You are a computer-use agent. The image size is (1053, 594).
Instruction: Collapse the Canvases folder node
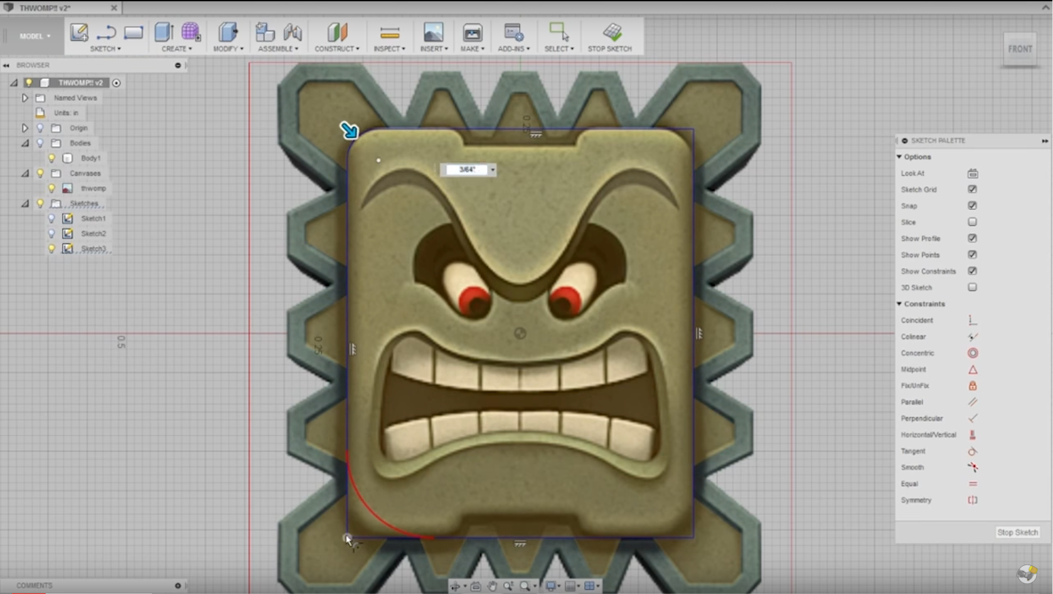[24, 173]
